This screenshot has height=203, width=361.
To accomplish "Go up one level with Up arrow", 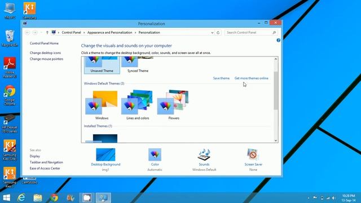I will point(47,33).
